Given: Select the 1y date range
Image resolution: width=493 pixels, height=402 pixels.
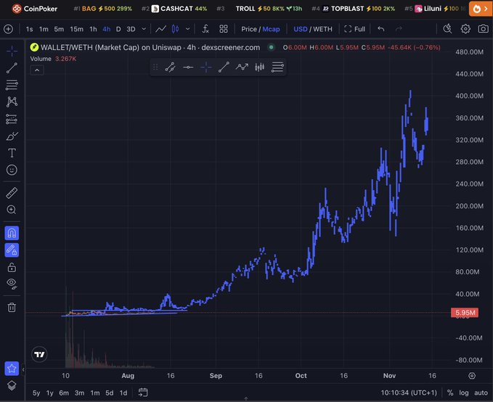Looking at the screenshot, I should coord(49,393).
